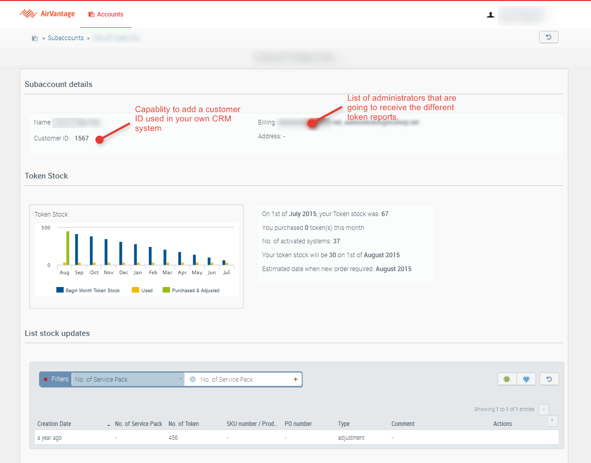This screenshot has height=463, width=591.
Task: Click the green add stock update icon
Action: pos(507,379)
